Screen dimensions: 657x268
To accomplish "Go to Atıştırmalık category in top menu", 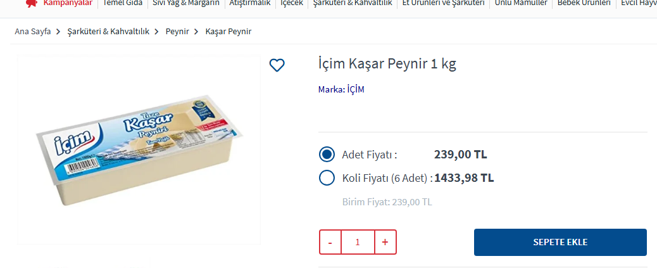I will point(249,3).
